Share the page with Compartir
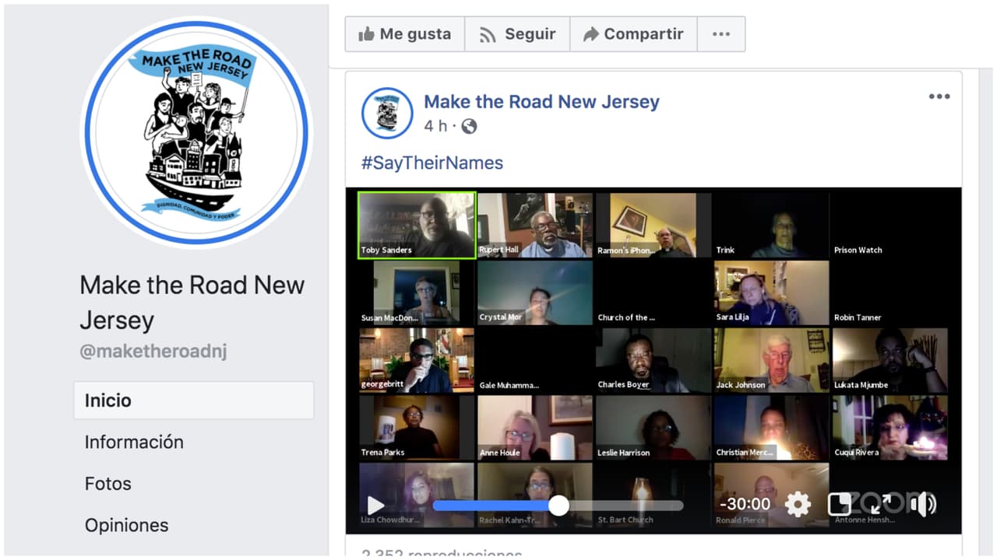The image size is (997, 560). pos(632,34)
